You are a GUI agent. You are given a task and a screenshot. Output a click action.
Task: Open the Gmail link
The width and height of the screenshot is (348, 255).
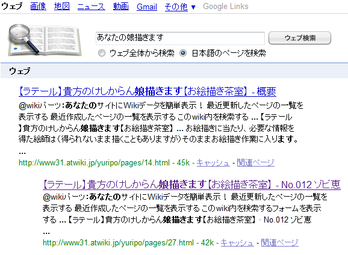(x=147, y=7)
